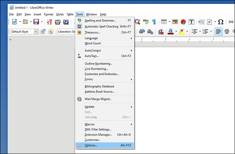The height and width of the screenshot is (154, 235).
Task: Select Customize... menu entry
Action: click(104, 140)
